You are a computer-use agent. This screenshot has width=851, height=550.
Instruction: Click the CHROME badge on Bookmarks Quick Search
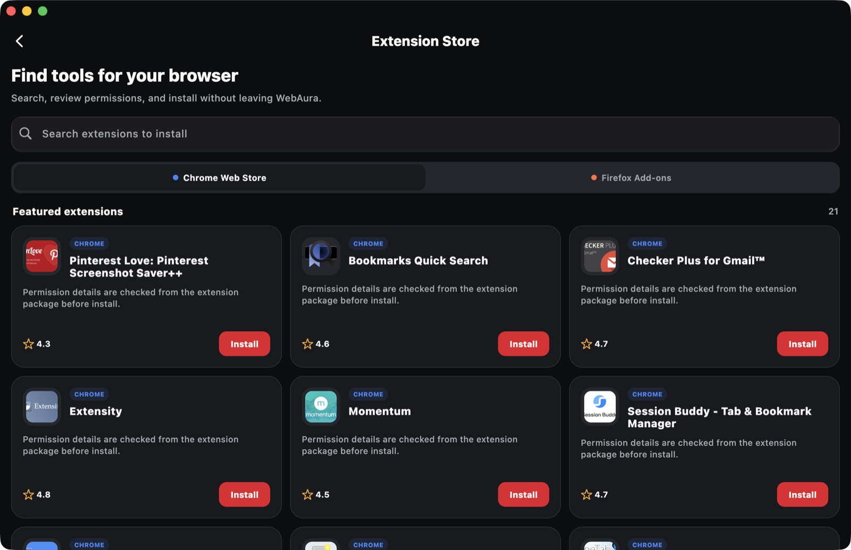click(368, 243)
